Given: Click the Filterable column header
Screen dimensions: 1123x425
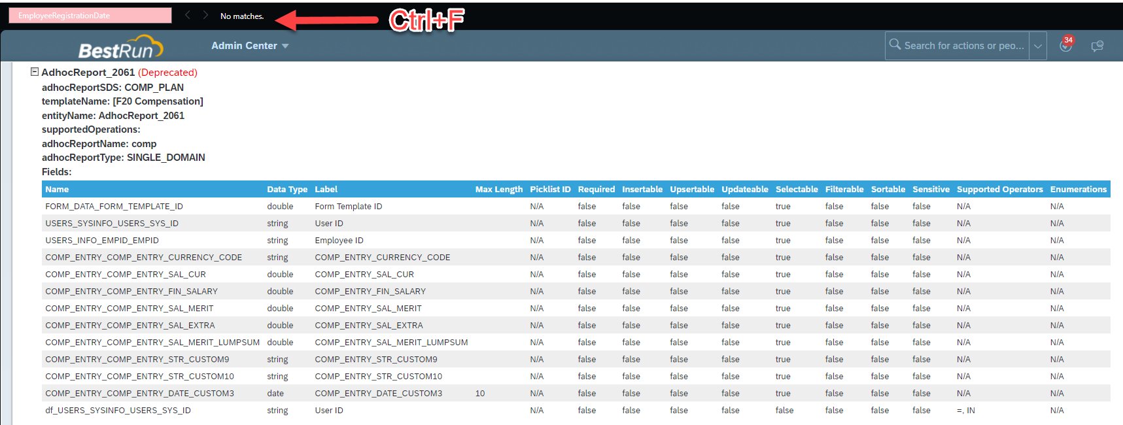Looking at the screenshot, I should pos(844,189).
